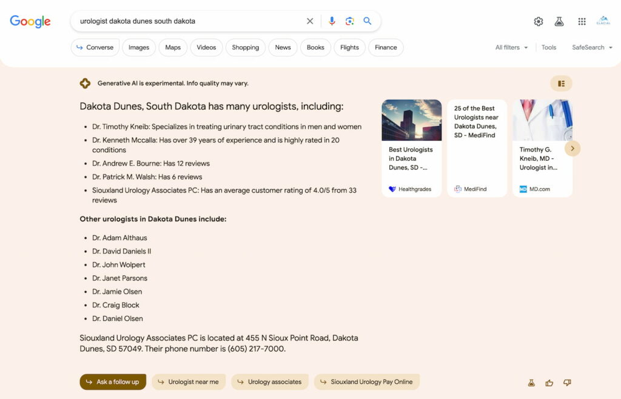Show next source cards with the arrow
621x399 pixels.
[572, 149]
